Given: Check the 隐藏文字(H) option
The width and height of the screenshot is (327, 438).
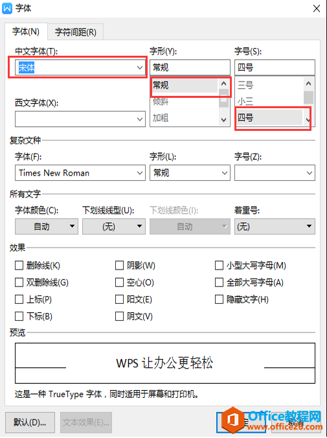Looking at the screenshot, I should pyautogui.click(x=220, y=299).
